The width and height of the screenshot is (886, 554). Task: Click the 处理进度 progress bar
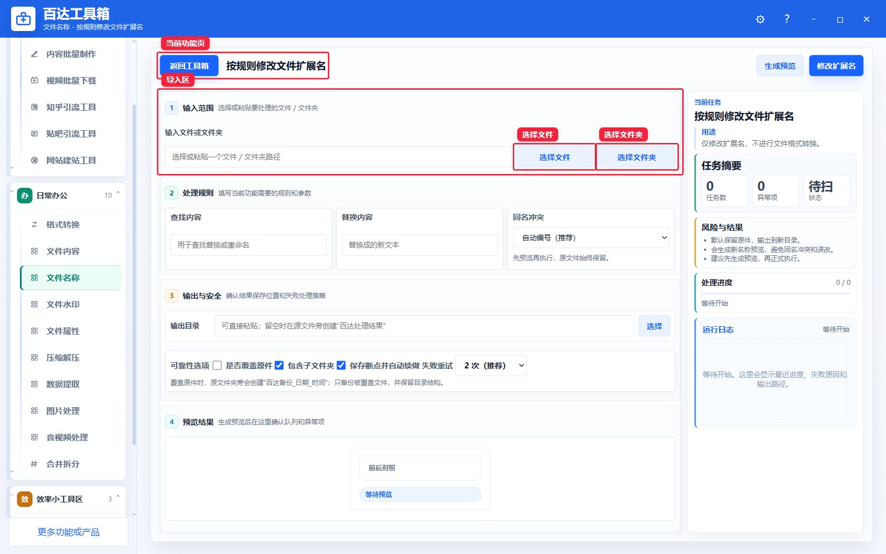[775, 294]
